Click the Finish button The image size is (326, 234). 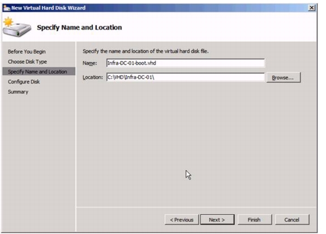coord(255,220)
